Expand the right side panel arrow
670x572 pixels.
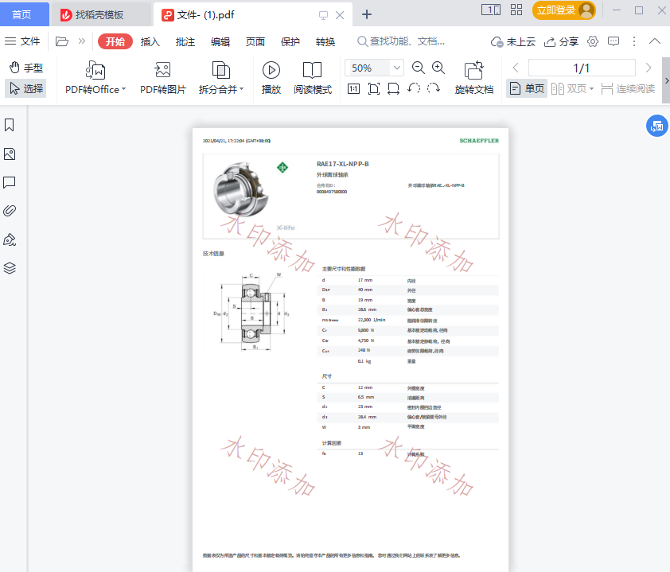(x=666, y=80)
